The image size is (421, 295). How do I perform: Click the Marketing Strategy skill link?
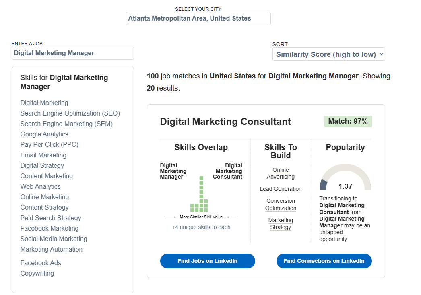pyautogui.click(x=281, y=223)
